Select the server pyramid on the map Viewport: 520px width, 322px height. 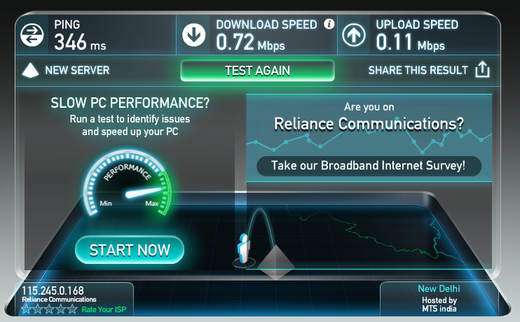(275, 262)
